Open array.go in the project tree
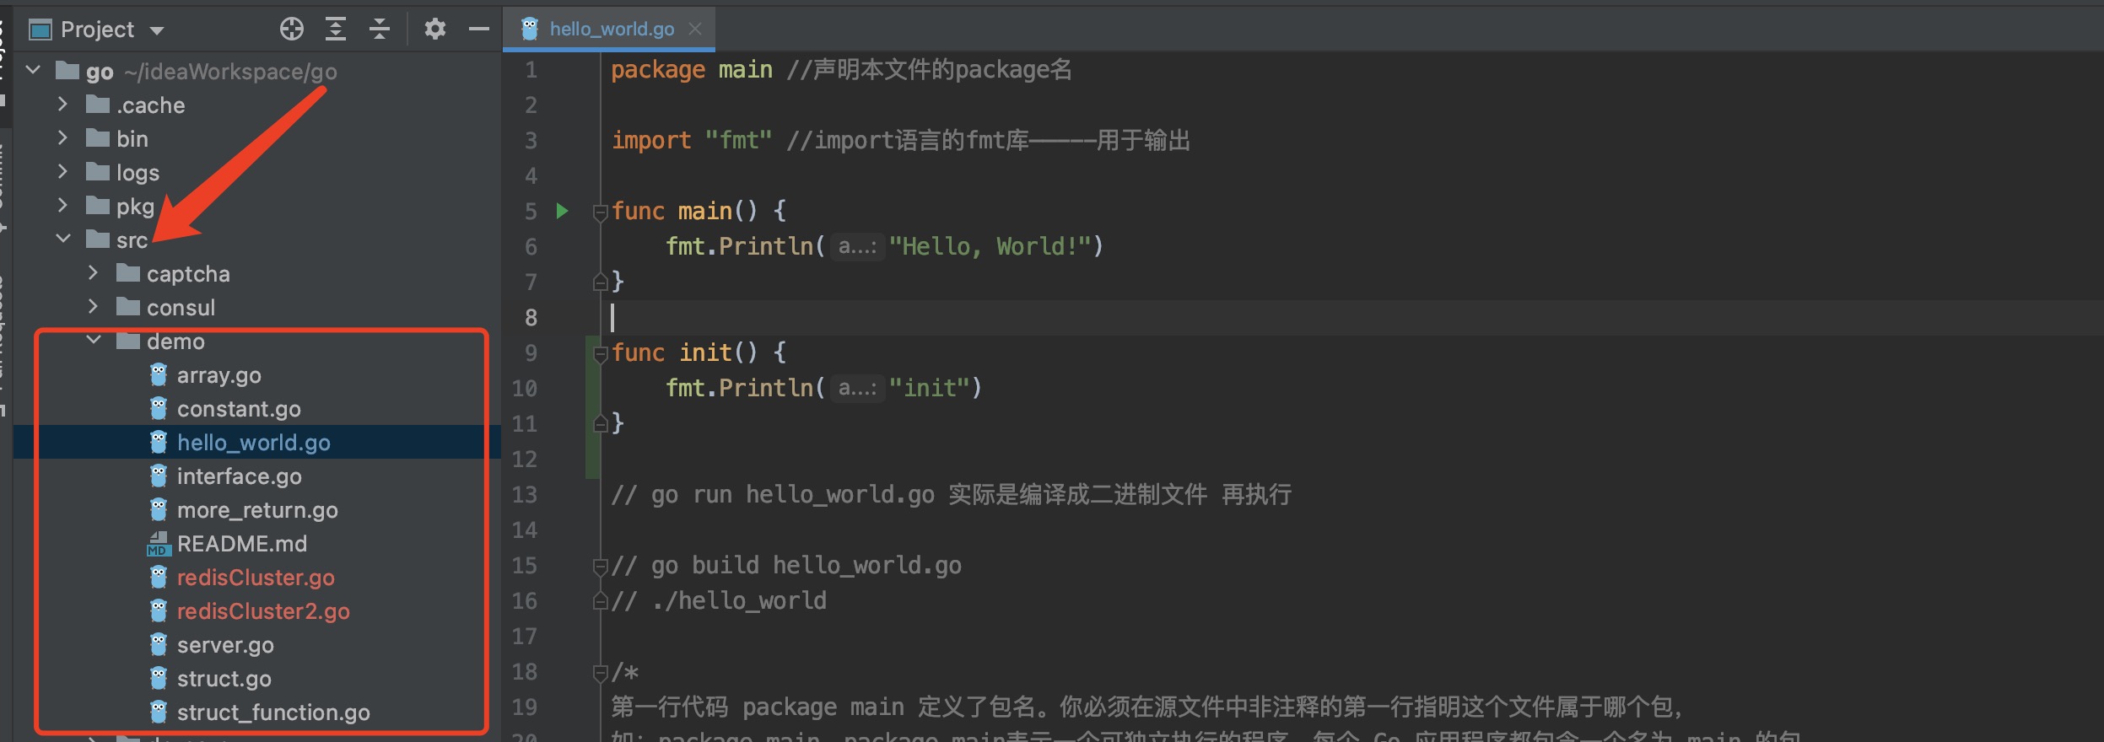The height and width of the screenshot is (742, 2104). [x=218, y=375]
